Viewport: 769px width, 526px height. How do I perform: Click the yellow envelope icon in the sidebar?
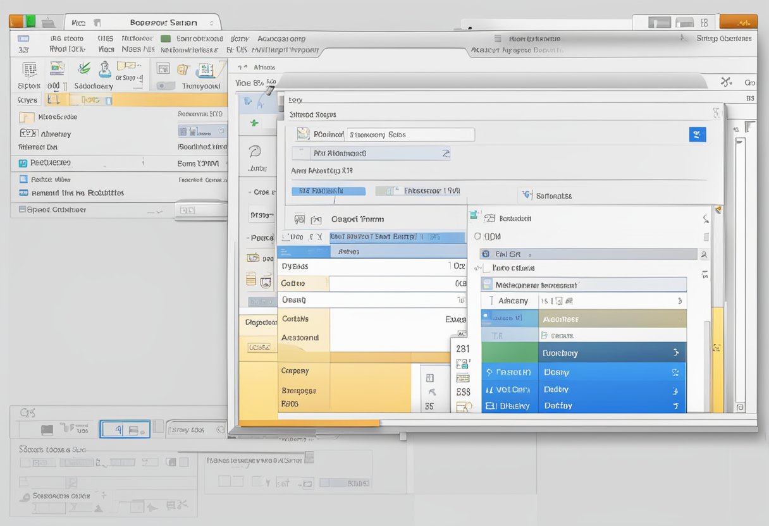tap(252, 257)
